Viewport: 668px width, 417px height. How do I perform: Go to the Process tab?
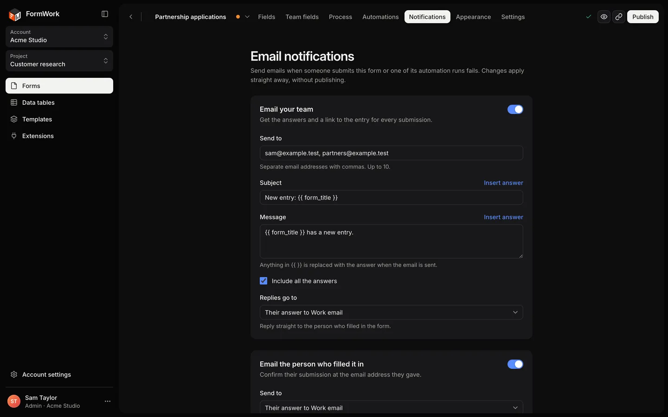point(340,17)
